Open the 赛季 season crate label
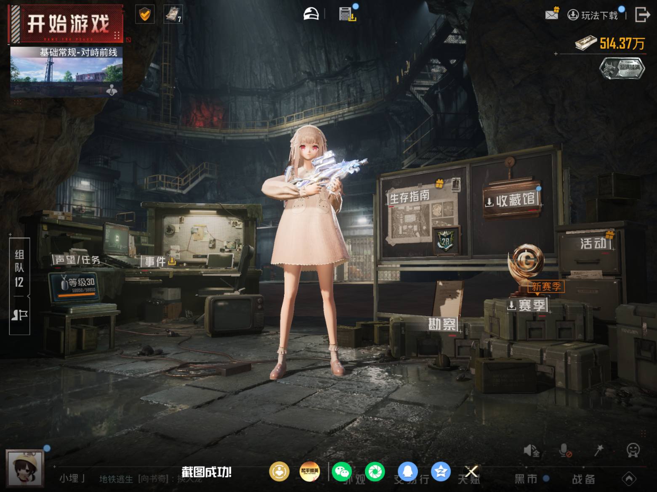Viewport: 657px width, 492px height. 527,305
